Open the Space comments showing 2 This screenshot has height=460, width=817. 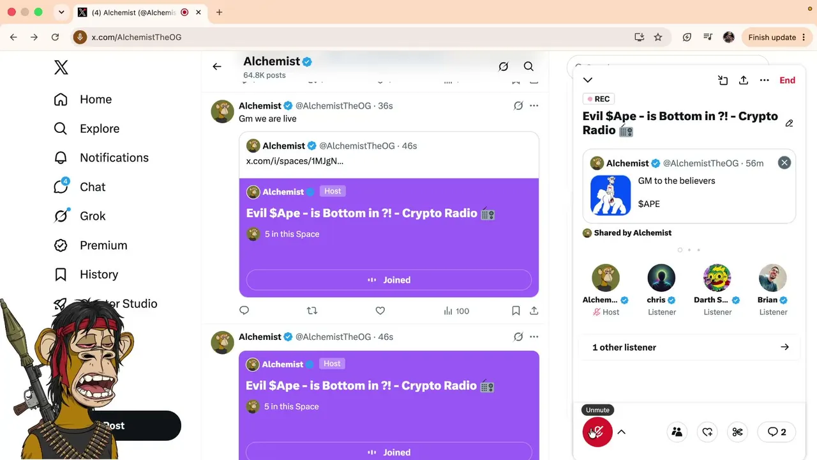[x=777, y=432]
